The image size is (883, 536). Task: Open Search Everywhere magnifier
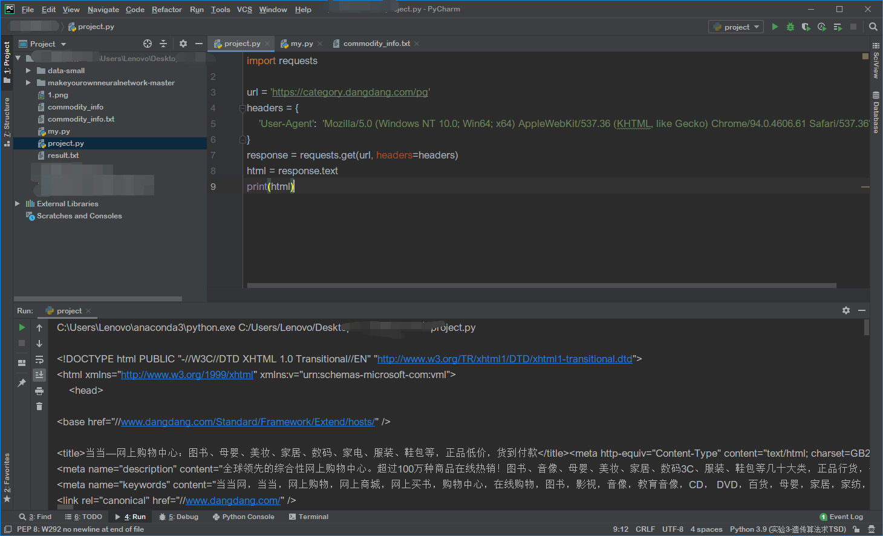coord(873,27)
